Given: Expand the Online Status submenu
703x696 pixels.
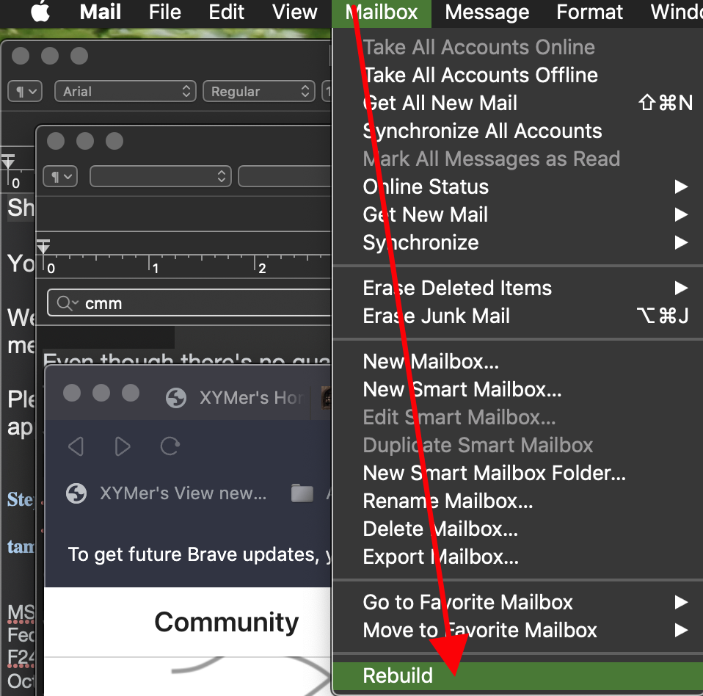Looking at the screenshot, I should pyautogui.click(x=518, y=186).
